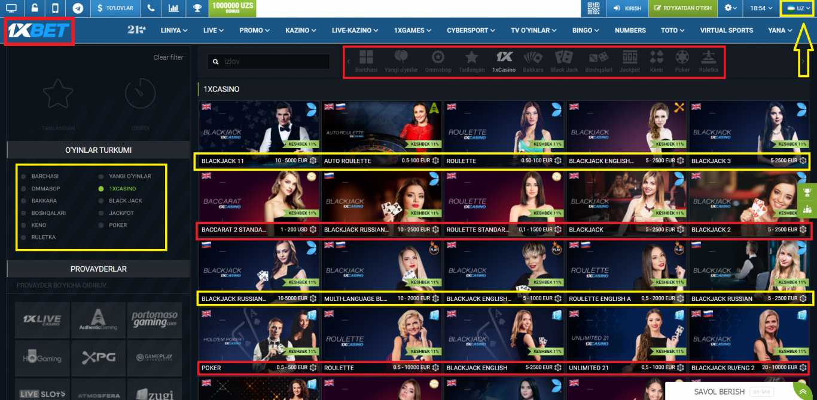Click the green trophy icon on the right edge
Screen dimensions: 817x400
coord(807,192)
